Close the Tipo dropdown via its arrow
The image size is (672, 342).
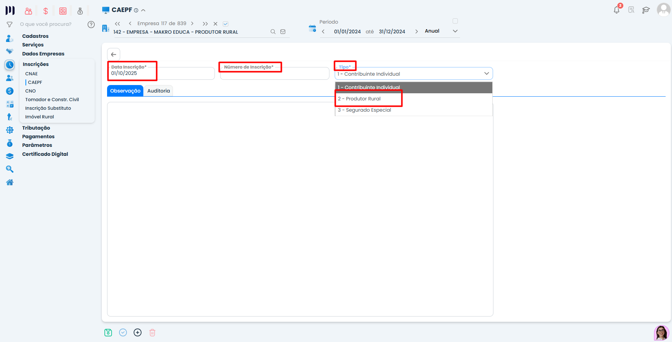[487, 73]
